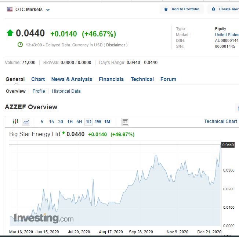This screenshot has width=239, height=237.
Task: Click the Day's Range value 0.0440 - 0.0440
Action: pos(142,63)
